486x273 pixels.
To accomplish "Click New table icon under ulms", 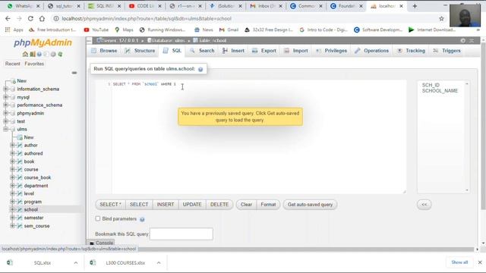I will (x=20, y=137).
